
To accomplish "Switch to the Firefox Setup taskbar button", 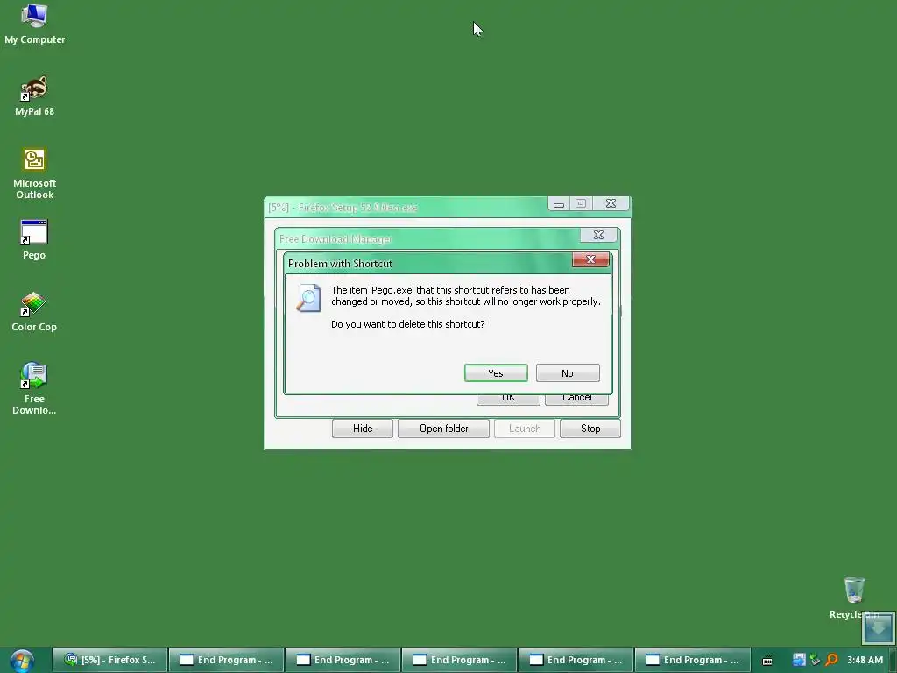I will [x=109, y=660].
